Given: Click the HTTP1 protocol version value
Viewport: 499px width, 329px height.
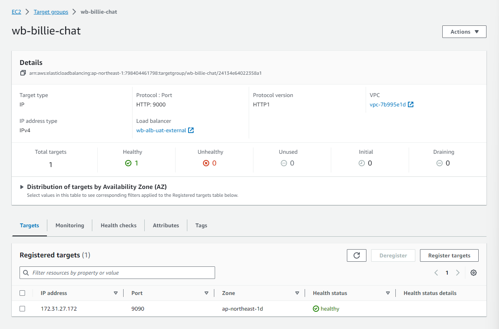Looking at the screenshot, I should point(261,104).
